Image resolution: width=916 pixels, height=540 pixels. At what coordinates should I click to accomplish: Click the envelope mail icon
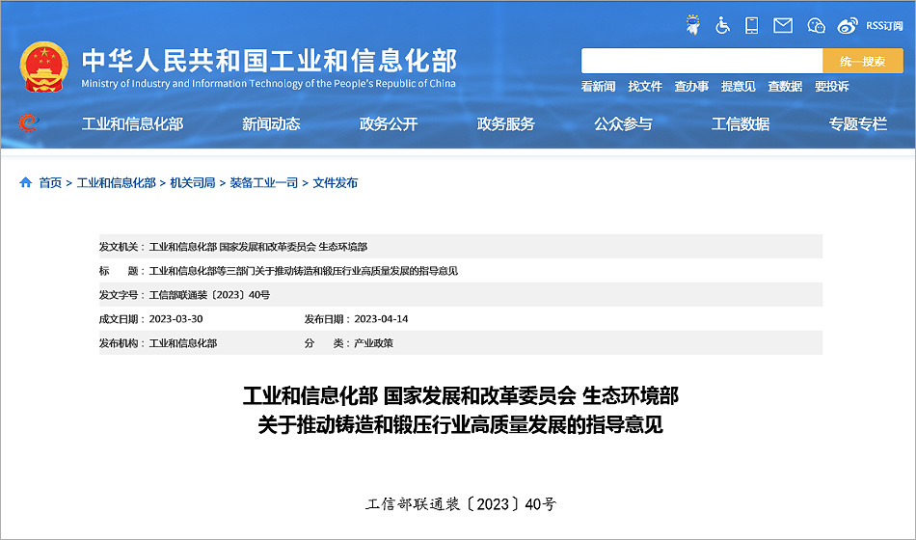pos(783,25)
